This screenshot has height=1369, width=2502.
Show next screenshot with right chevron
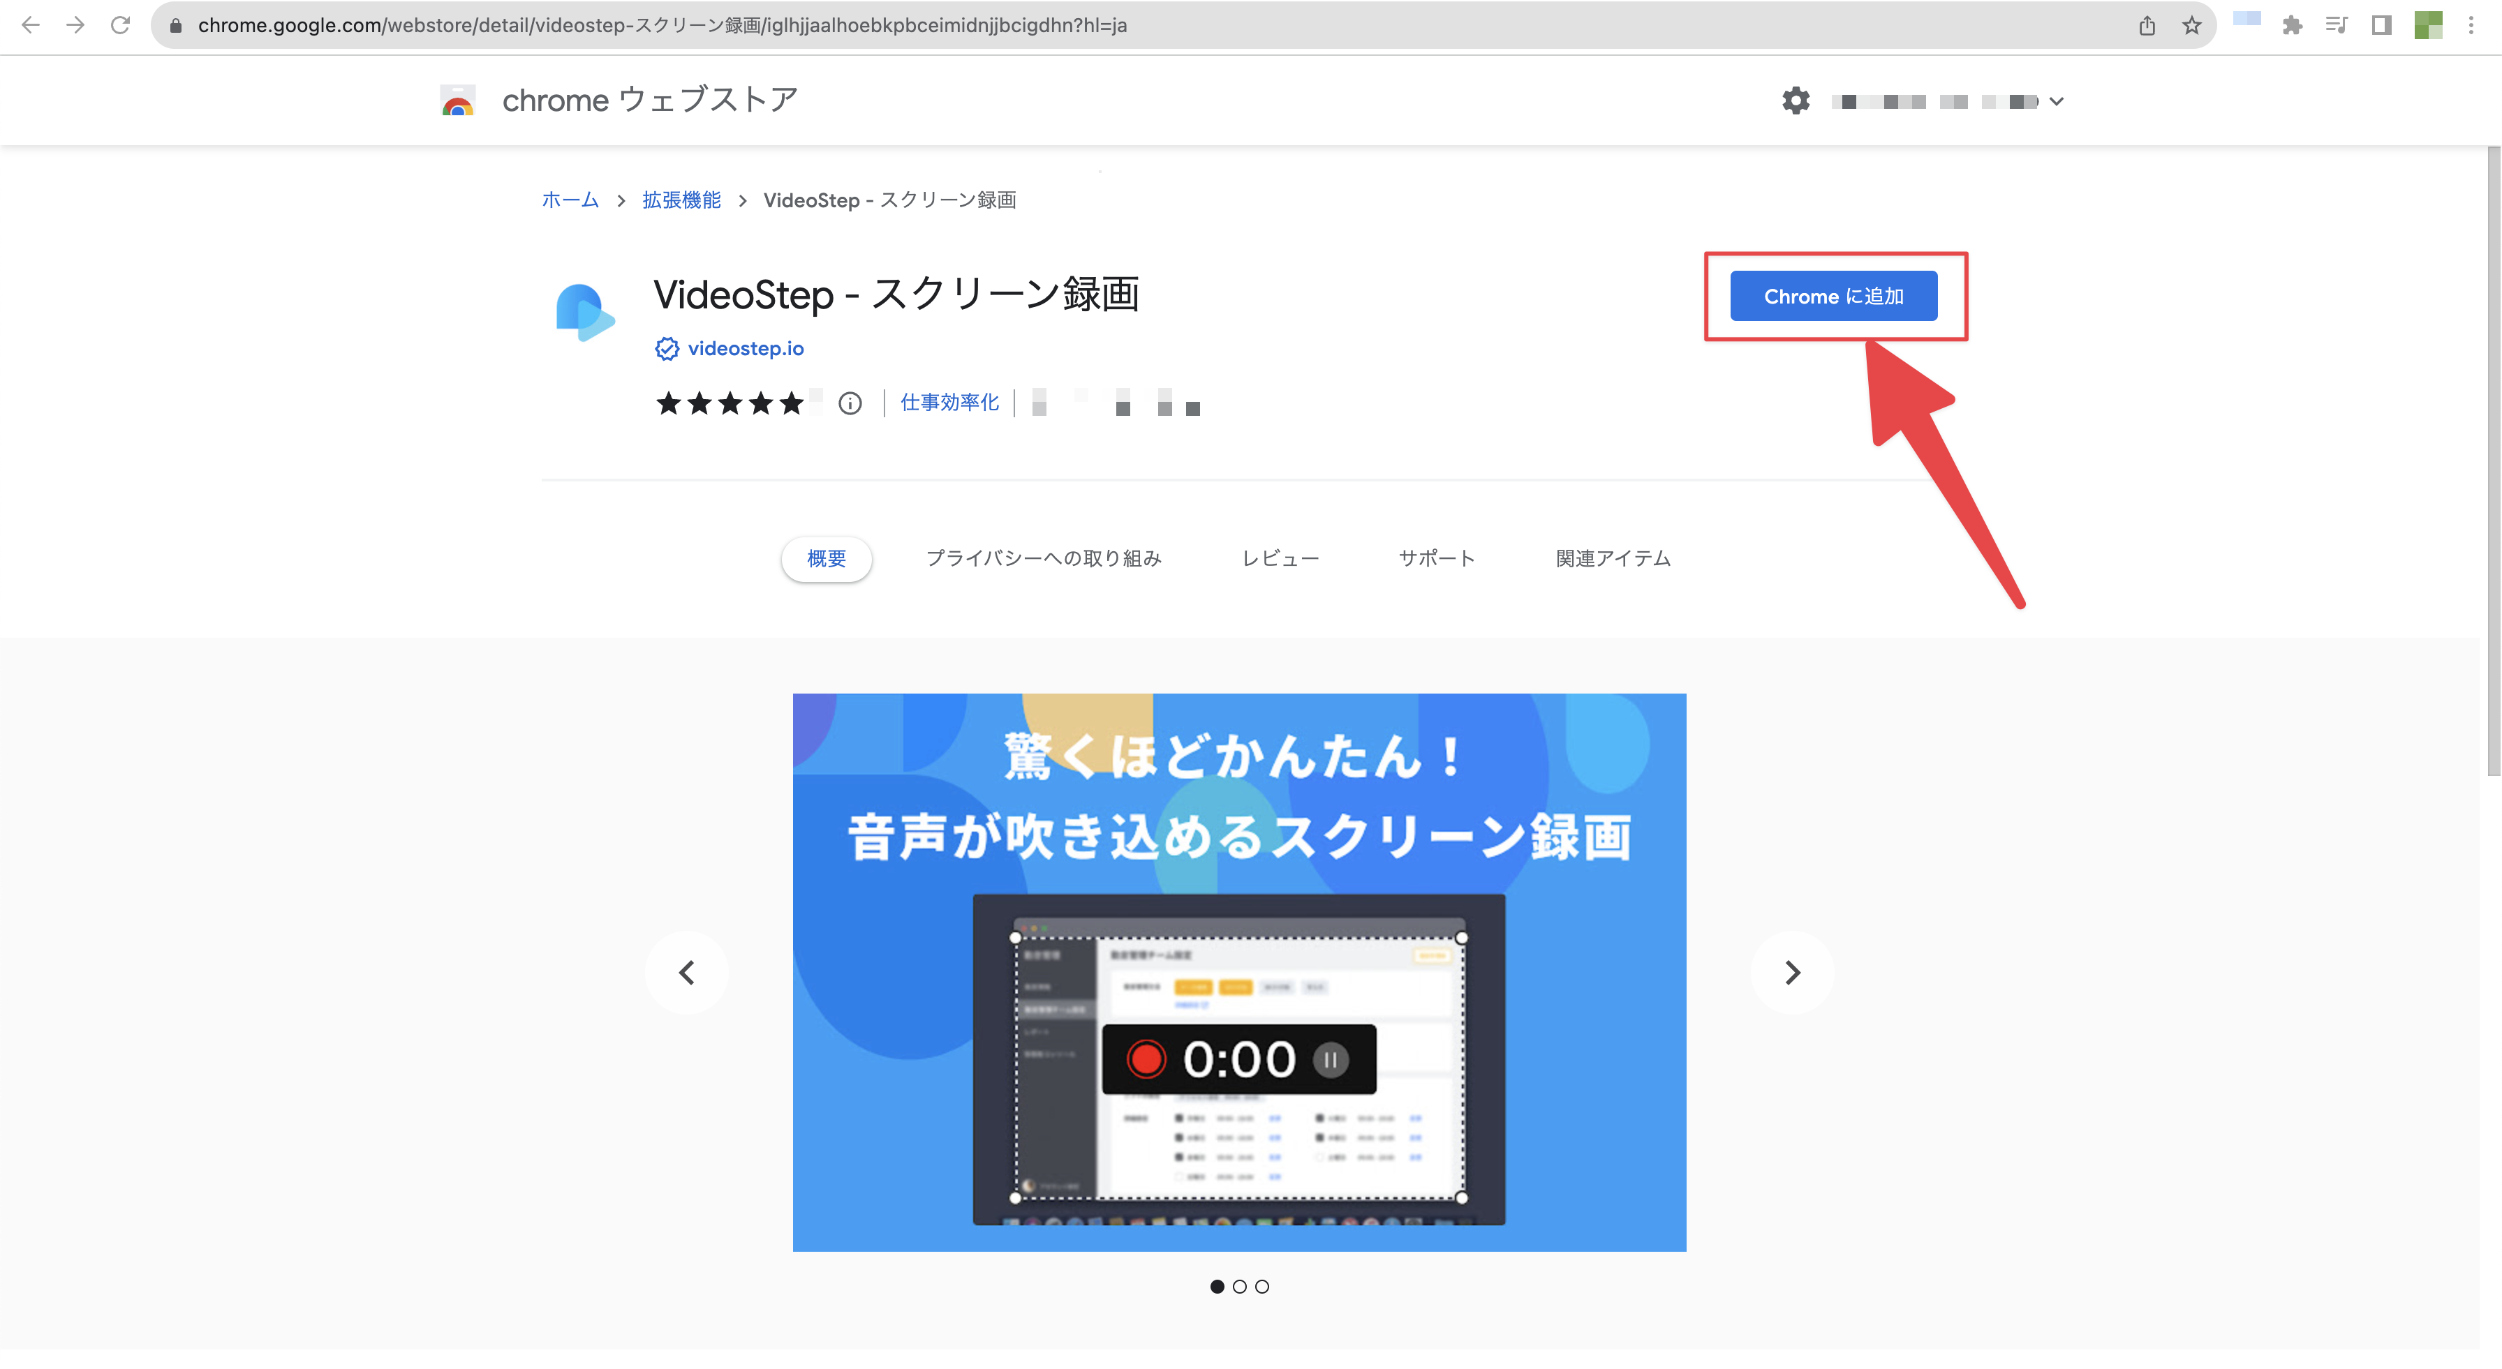coord(1792,972)
